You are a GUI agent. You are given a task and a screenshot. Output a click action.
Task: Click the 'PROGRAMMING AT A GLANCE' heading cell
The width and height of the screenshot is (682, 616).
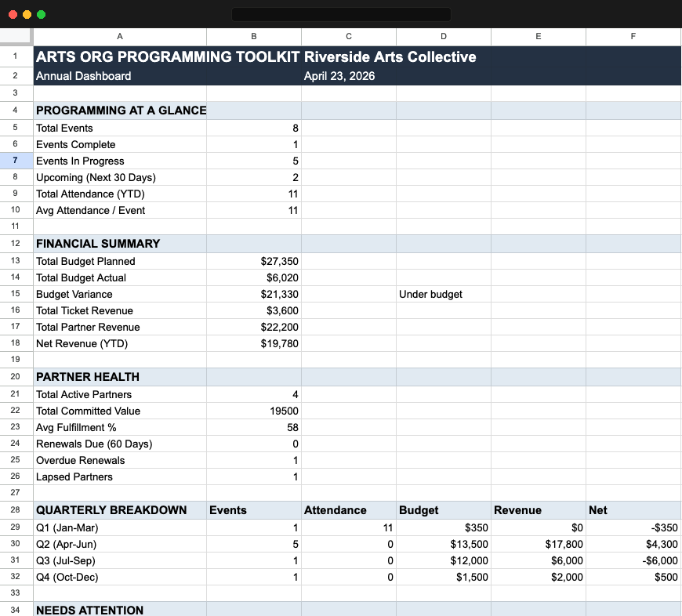[120, 111]
